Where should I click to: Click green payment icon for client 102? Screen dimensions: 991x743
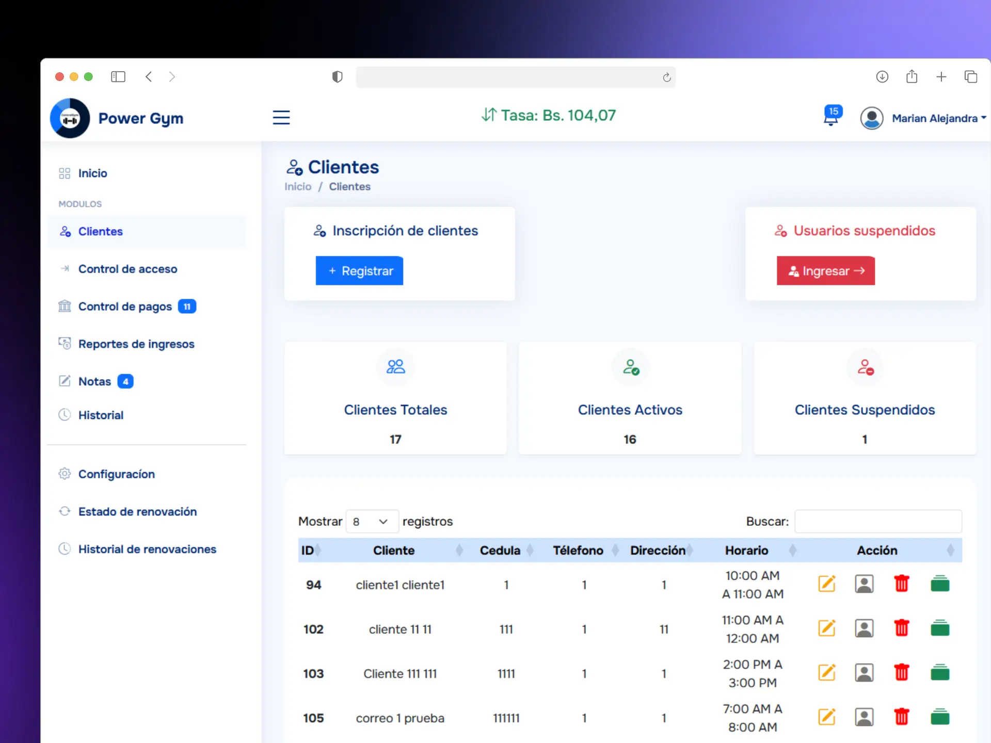(940, 628)
